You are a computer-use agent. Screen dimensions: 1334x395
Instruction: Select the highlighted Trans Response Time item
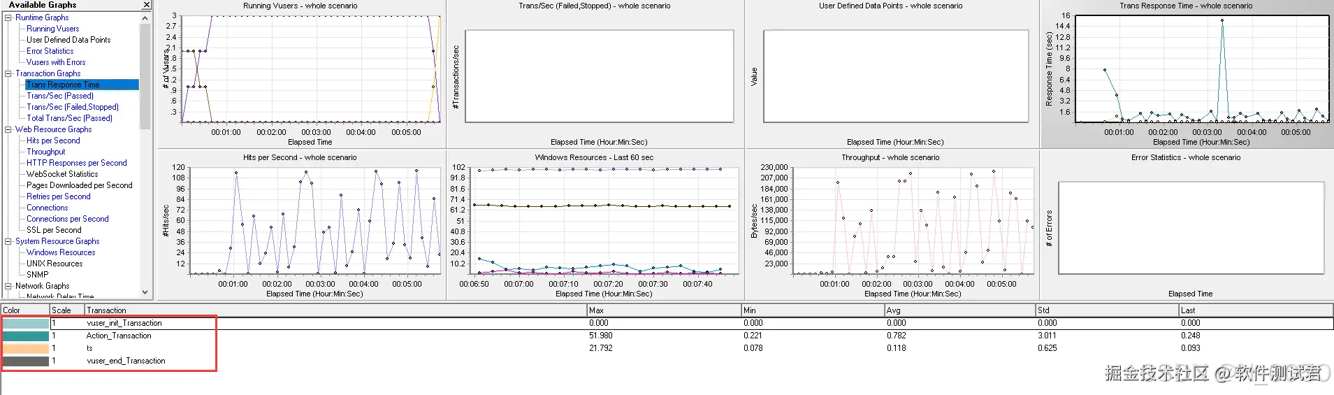pyautogui.click(x=82, y=85)
